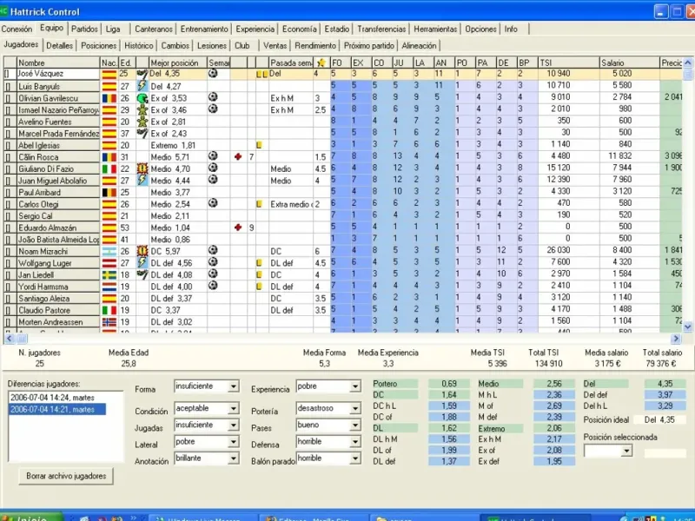
Task: Sort by the Mejor posición column header
Action: 178,63
